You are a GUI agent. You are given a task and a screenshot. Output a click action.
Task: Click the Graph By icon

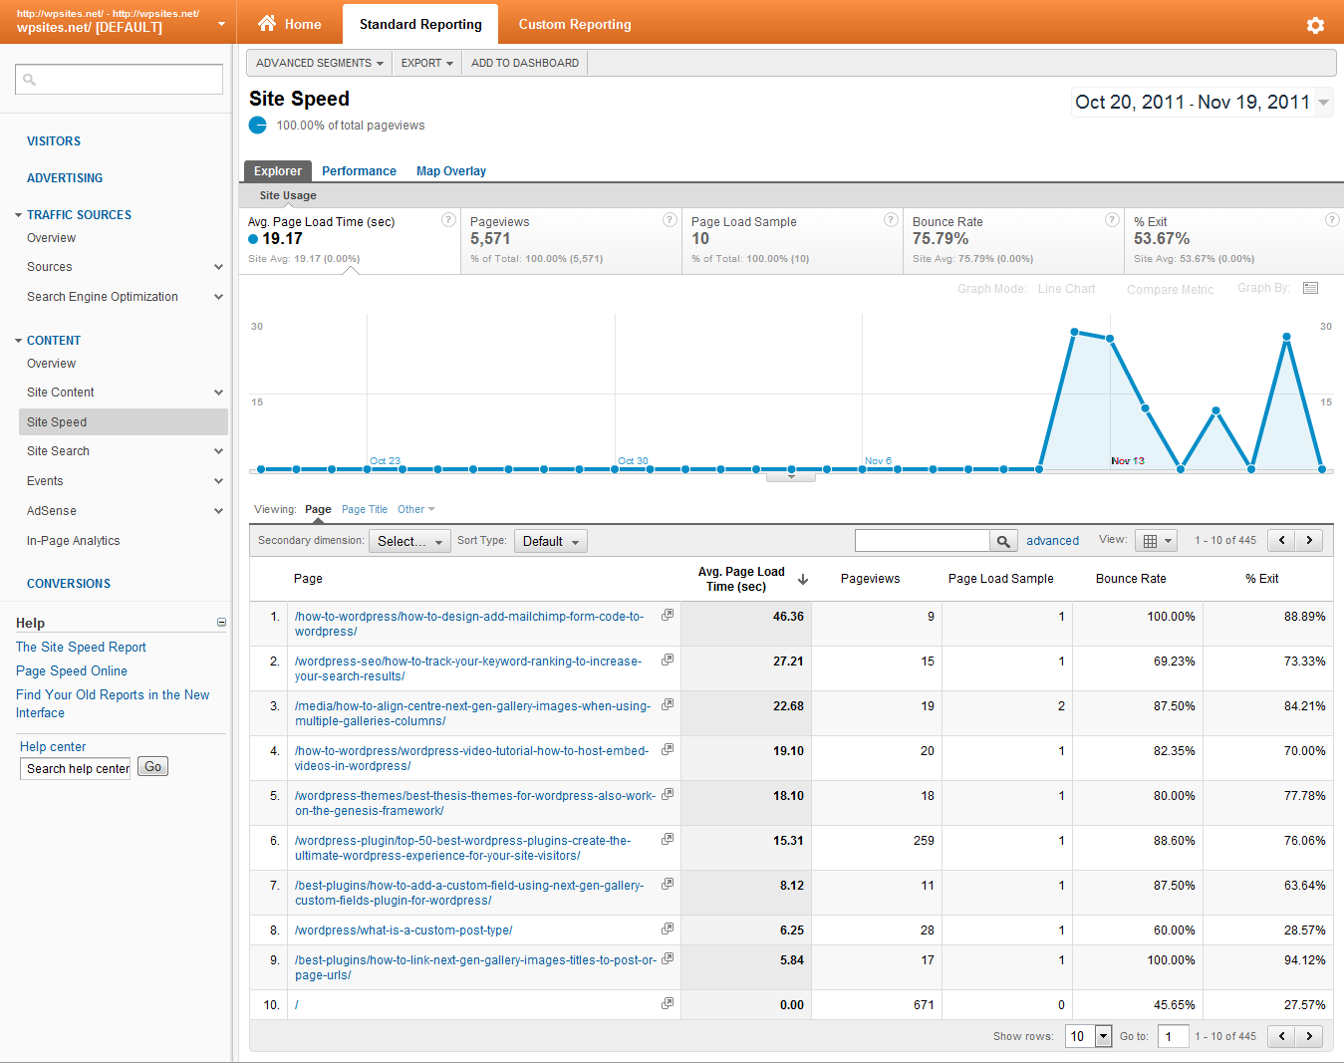pos(1310,288)
